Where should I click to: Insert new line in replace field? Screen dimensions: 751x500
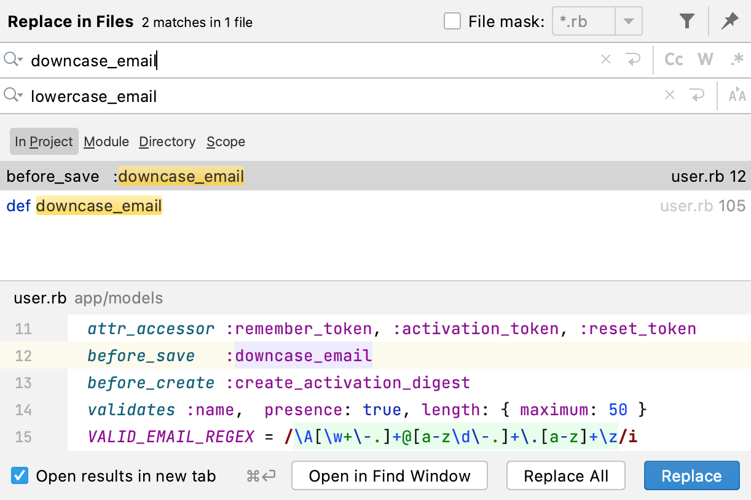click(x=697, y=95)
